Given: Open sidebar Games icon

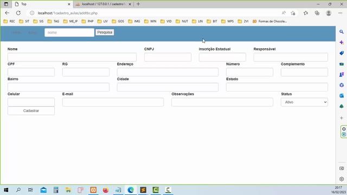Looking at the screenshot, I should tap(342, 75).
